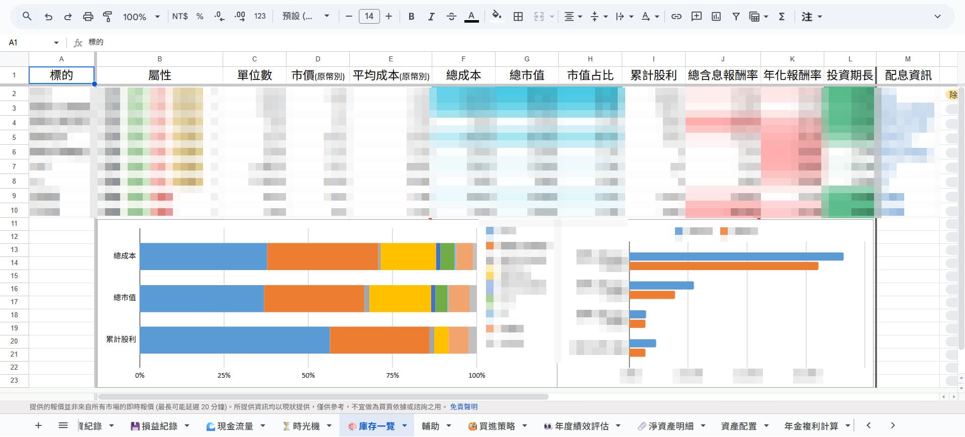Open the all sheets list icon
Viewport: 965px width, 437px height.
(x=63, y=426)
